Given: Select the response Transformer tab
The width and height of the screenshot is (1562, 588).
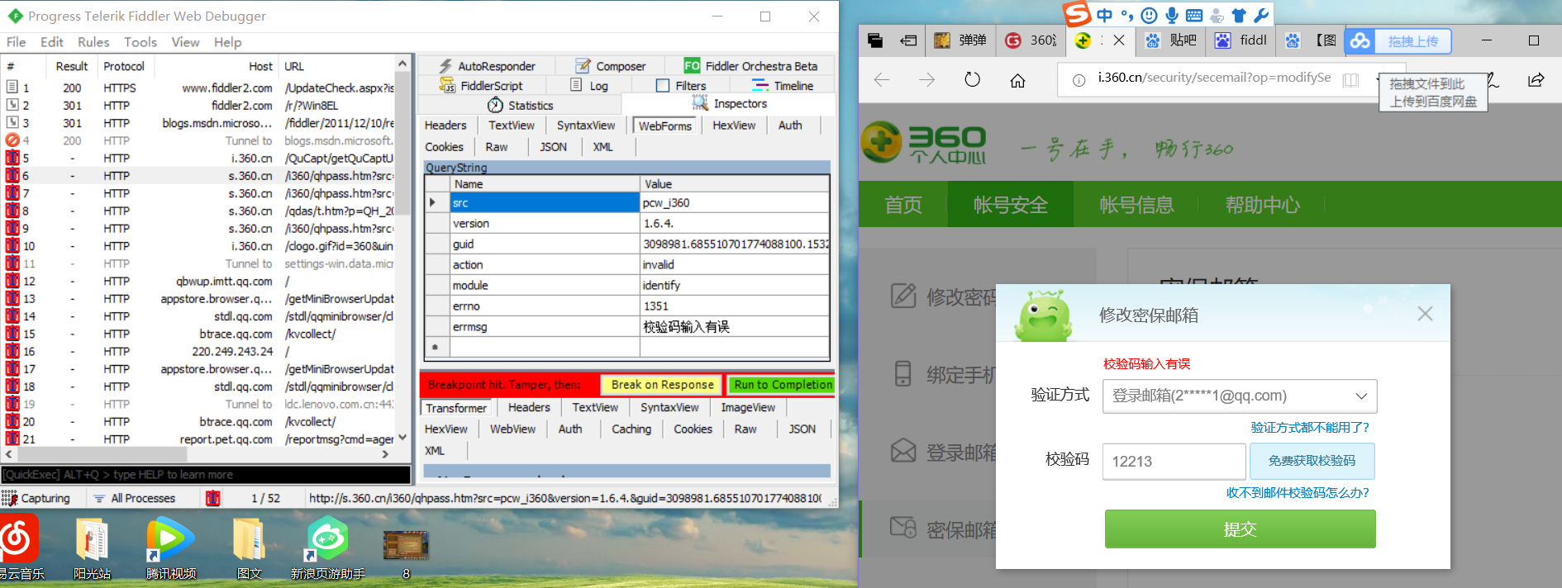Looking at the screenshot, I should click(x=456, y=408).
